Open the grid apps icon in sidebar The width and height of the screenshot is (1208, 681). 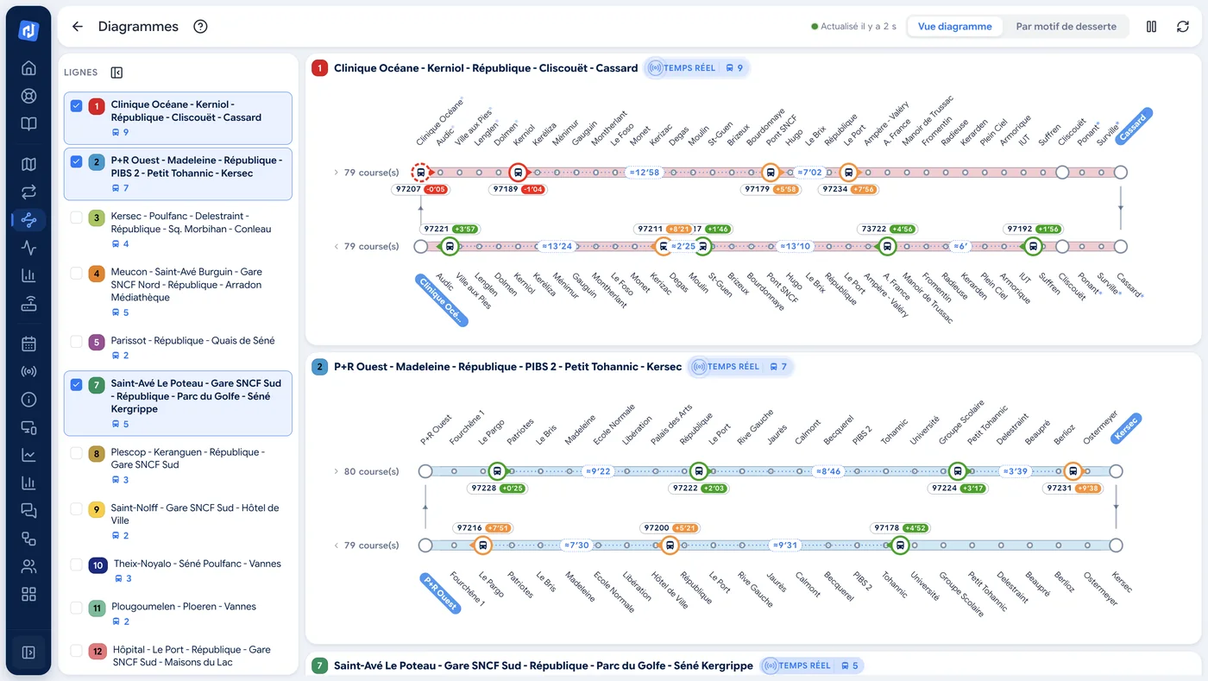[x=28, y=594]
